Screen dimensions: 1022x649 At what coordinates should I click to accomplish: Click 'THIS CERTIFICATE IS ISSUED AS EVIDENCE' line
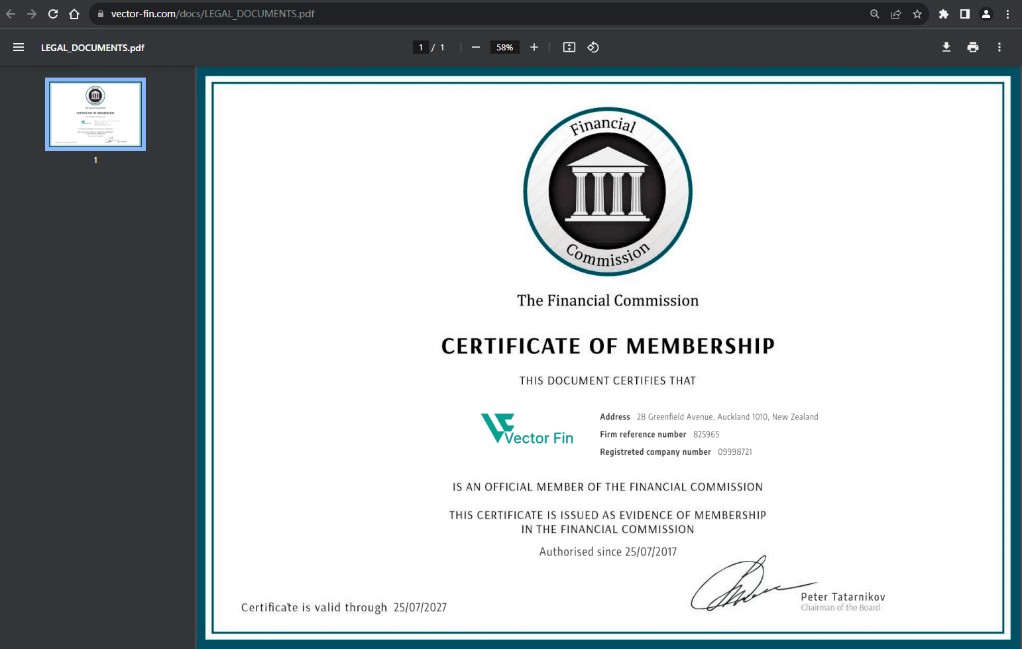tap(608, 515)
